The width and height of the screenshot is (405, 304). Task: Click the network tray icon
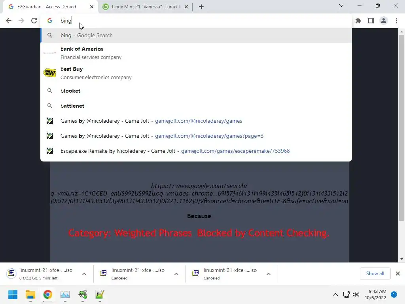click(x=346, y=294)
